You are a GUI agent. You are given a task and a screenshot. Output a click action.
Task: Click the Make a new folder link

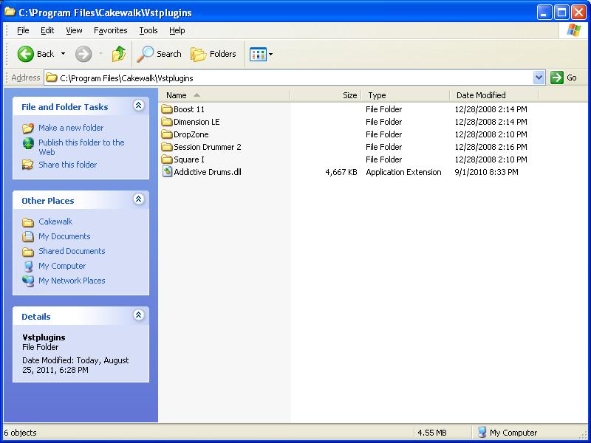tap(71, 128)
